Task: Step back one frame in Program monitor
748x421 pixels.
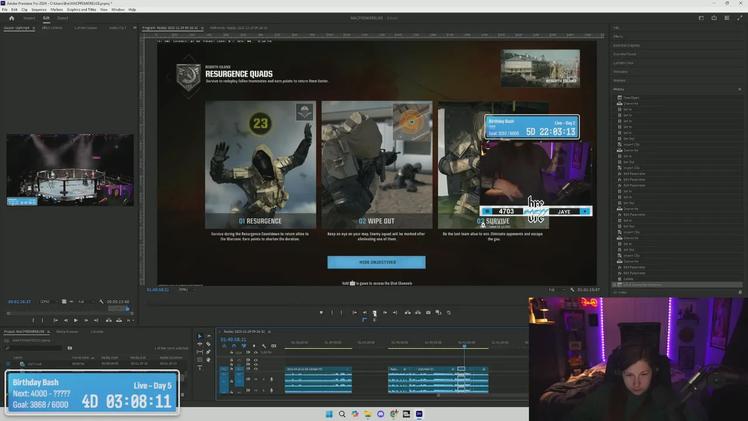Action: [365, 312]
